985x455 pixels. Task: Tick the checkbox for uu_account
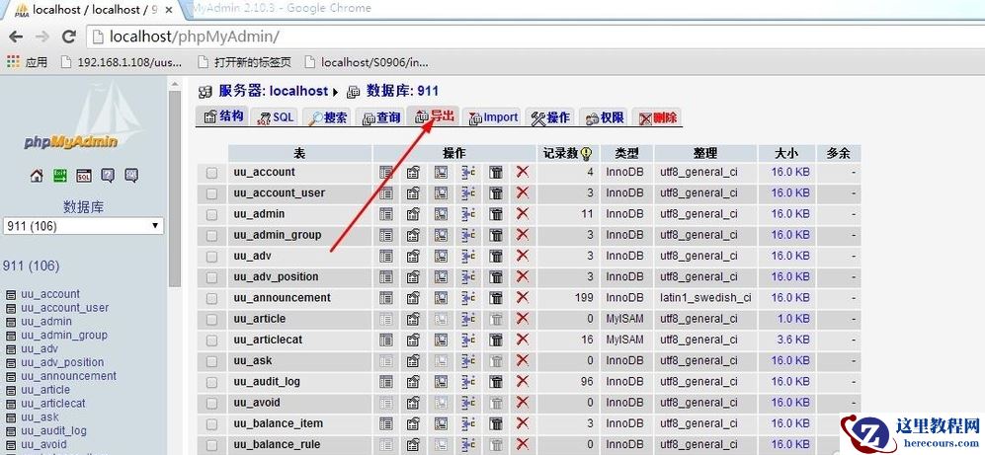pyautogui.click(x=211, y=173)
